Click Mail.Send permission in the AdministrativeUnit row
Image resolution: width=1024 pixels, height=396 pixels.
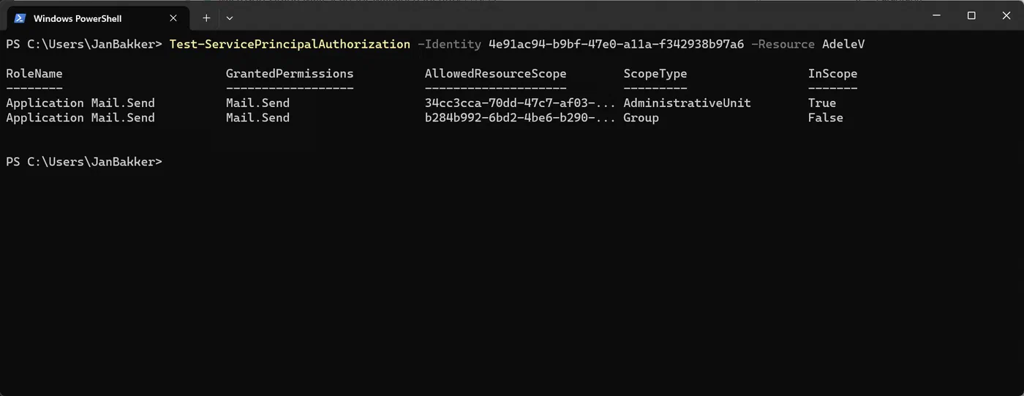(257, 103)
